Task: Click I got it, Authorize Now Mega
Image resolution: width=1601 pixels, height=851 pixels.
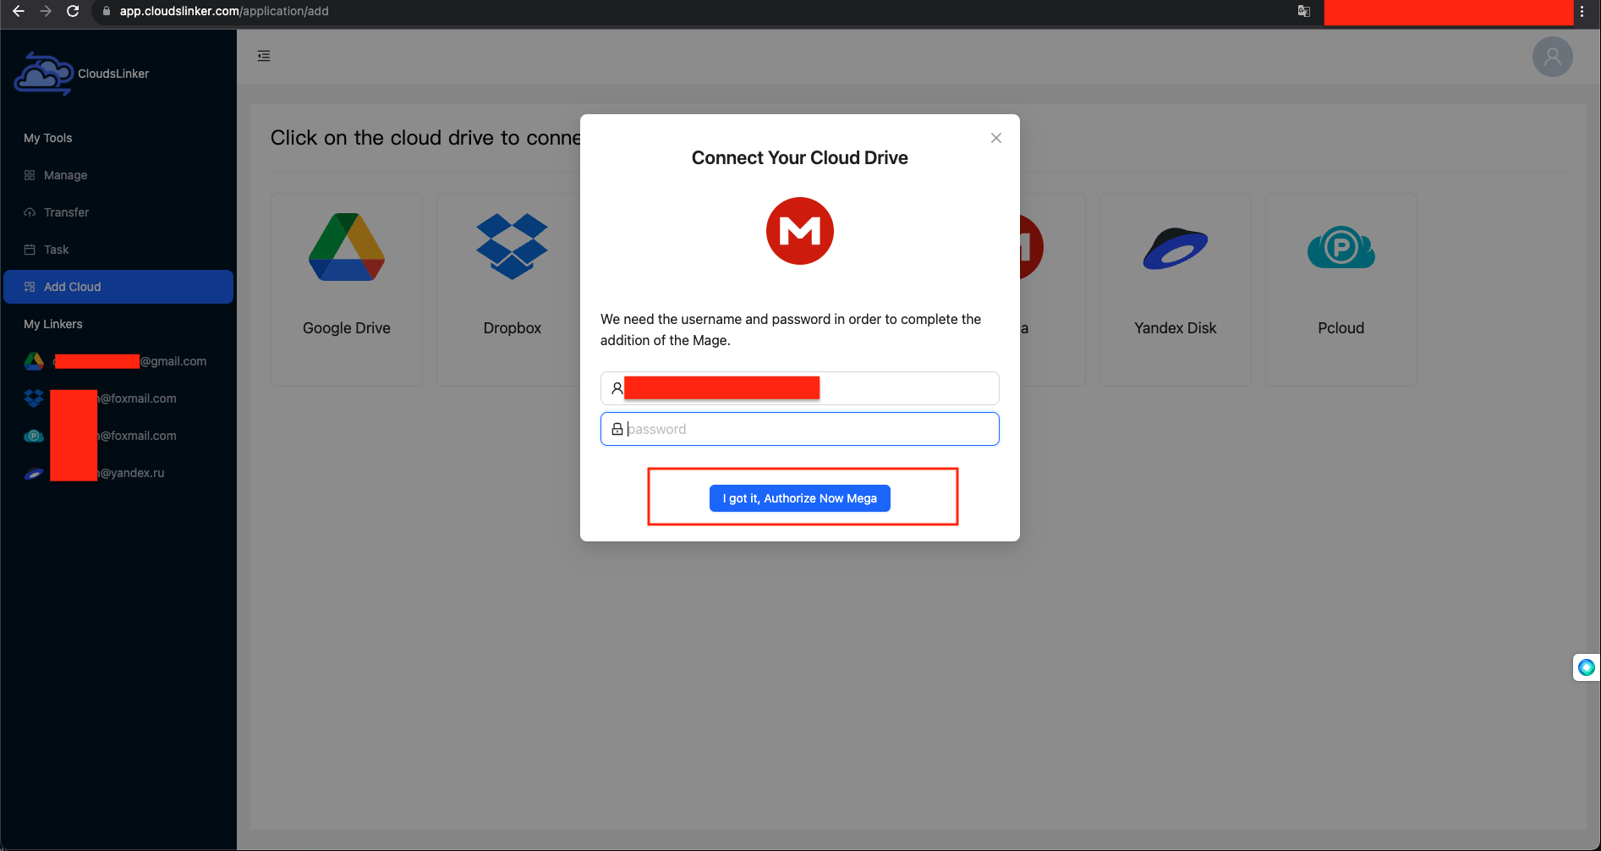Action: [x=800, y=498]
